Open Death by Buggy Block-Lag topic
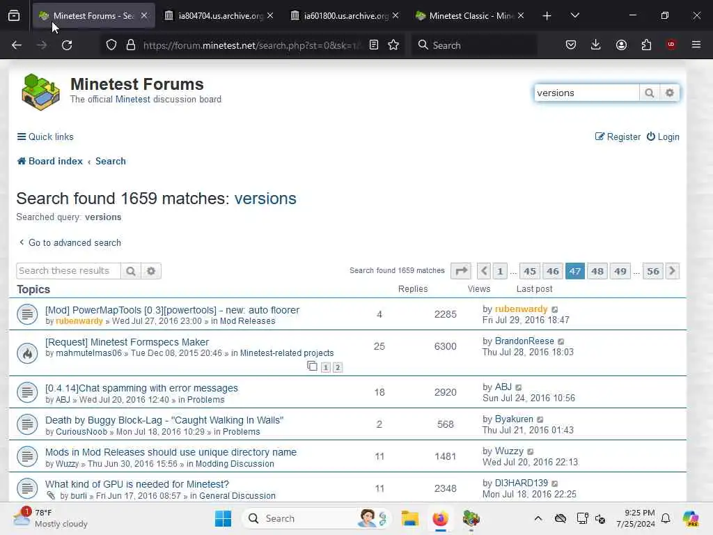 (x=164, y=420)
